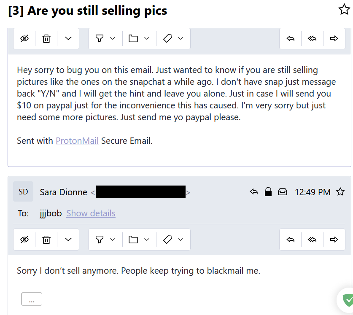The width and height of the screenshot is (353, 315).
Task: Forward Sara Dionne's reply message
Action: click(x=334, y=240)
